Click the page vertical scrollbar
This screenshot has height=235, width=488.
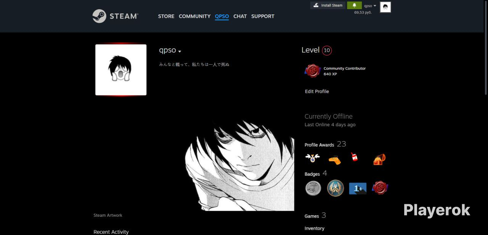[x=486, y=48]
